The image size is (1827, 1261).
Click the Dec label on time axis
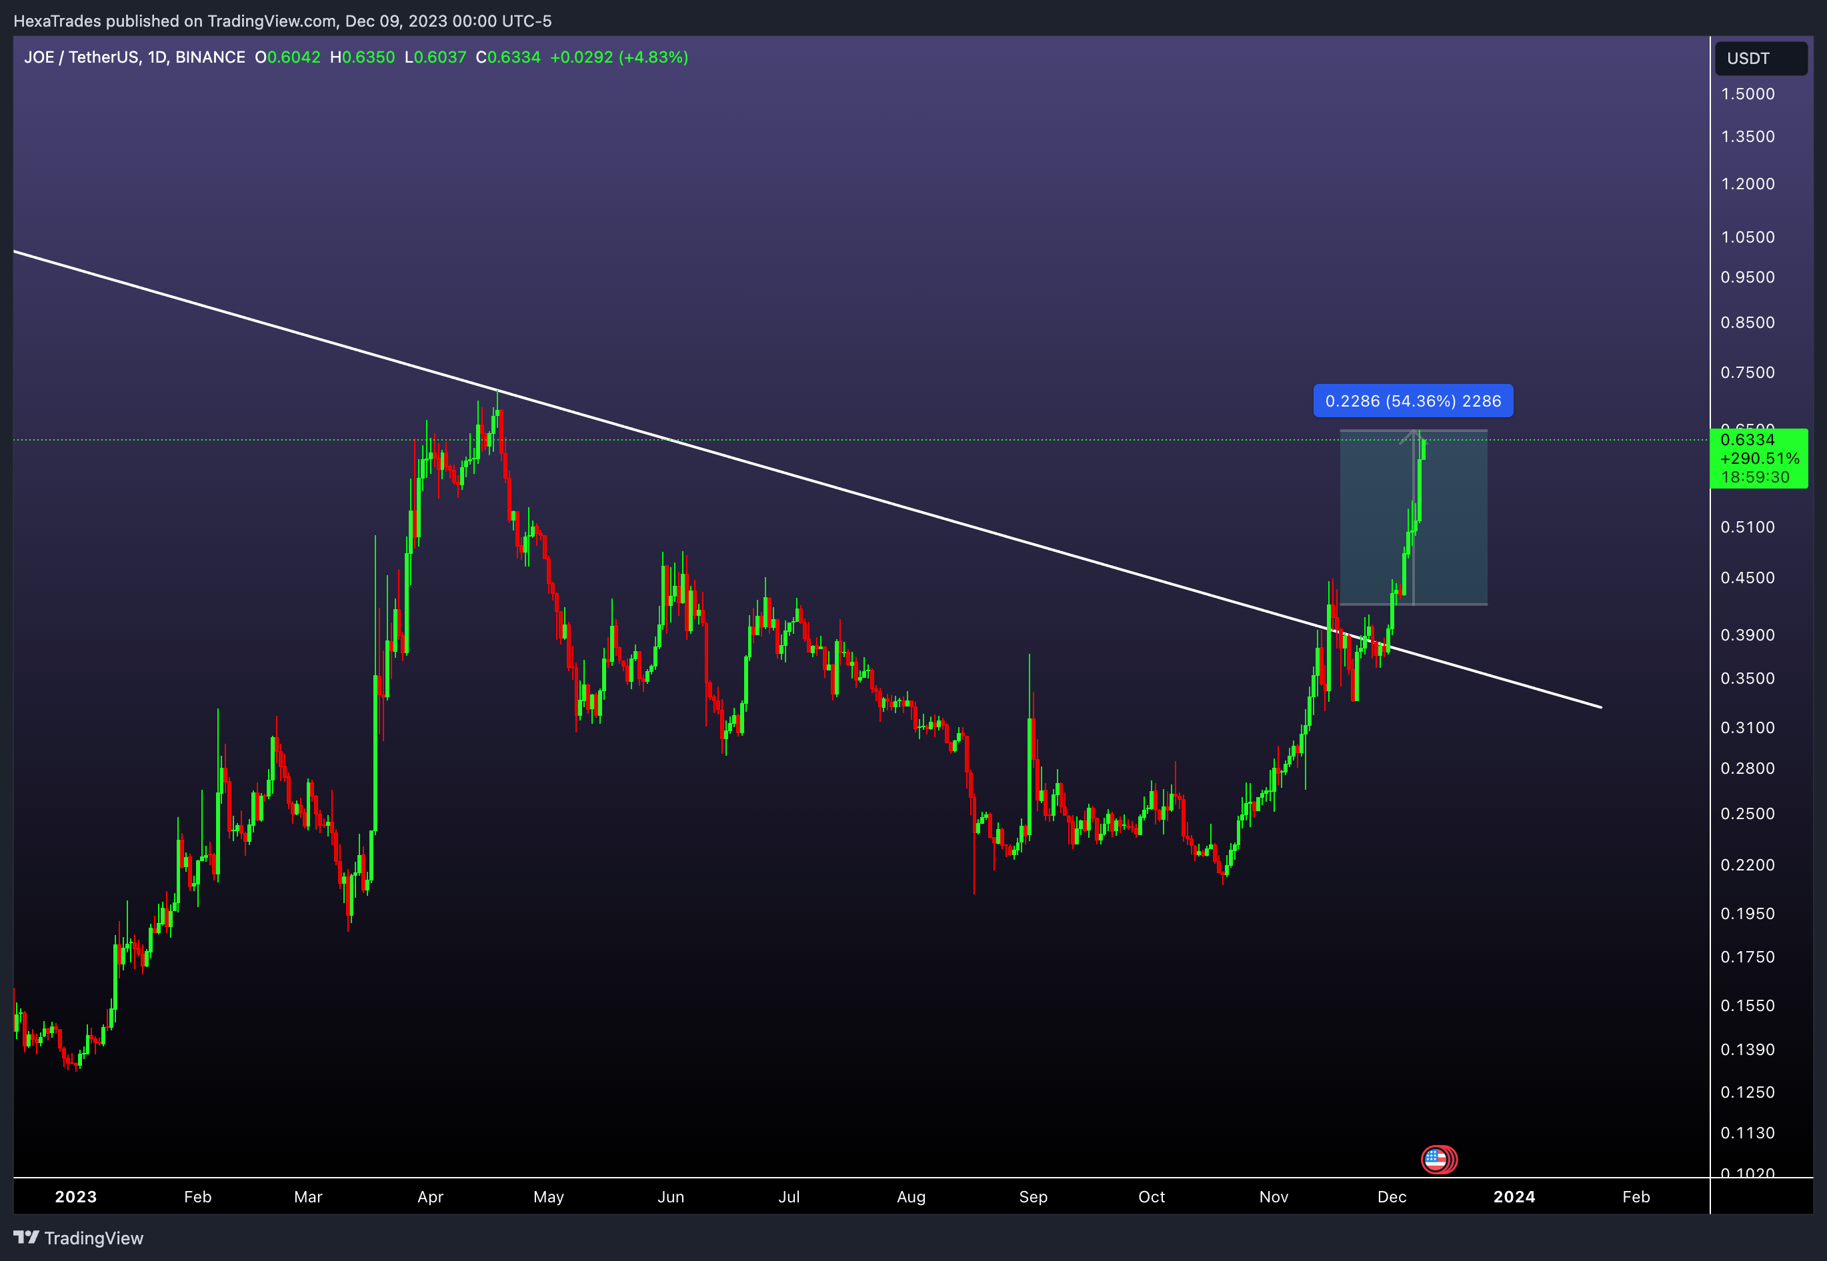coord(1392,1196)
